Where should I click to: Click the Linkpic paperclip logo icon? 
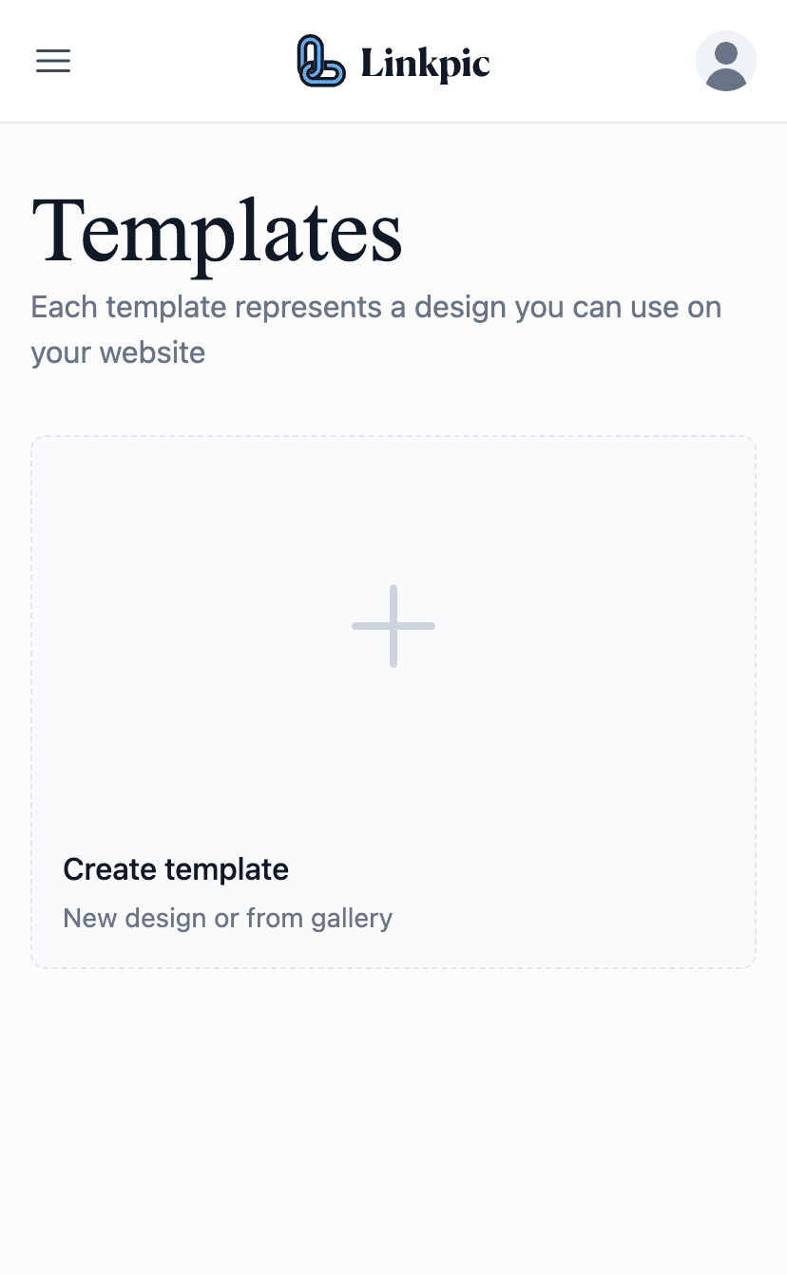pos(319,61)
